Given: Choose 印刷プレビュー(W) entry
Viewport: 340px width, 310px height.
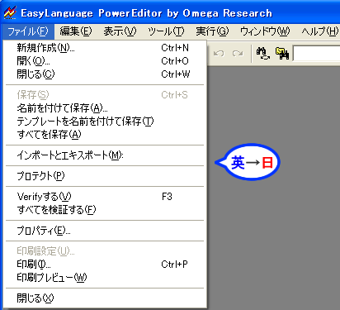Looking at the screenshot, I should 105,278.
